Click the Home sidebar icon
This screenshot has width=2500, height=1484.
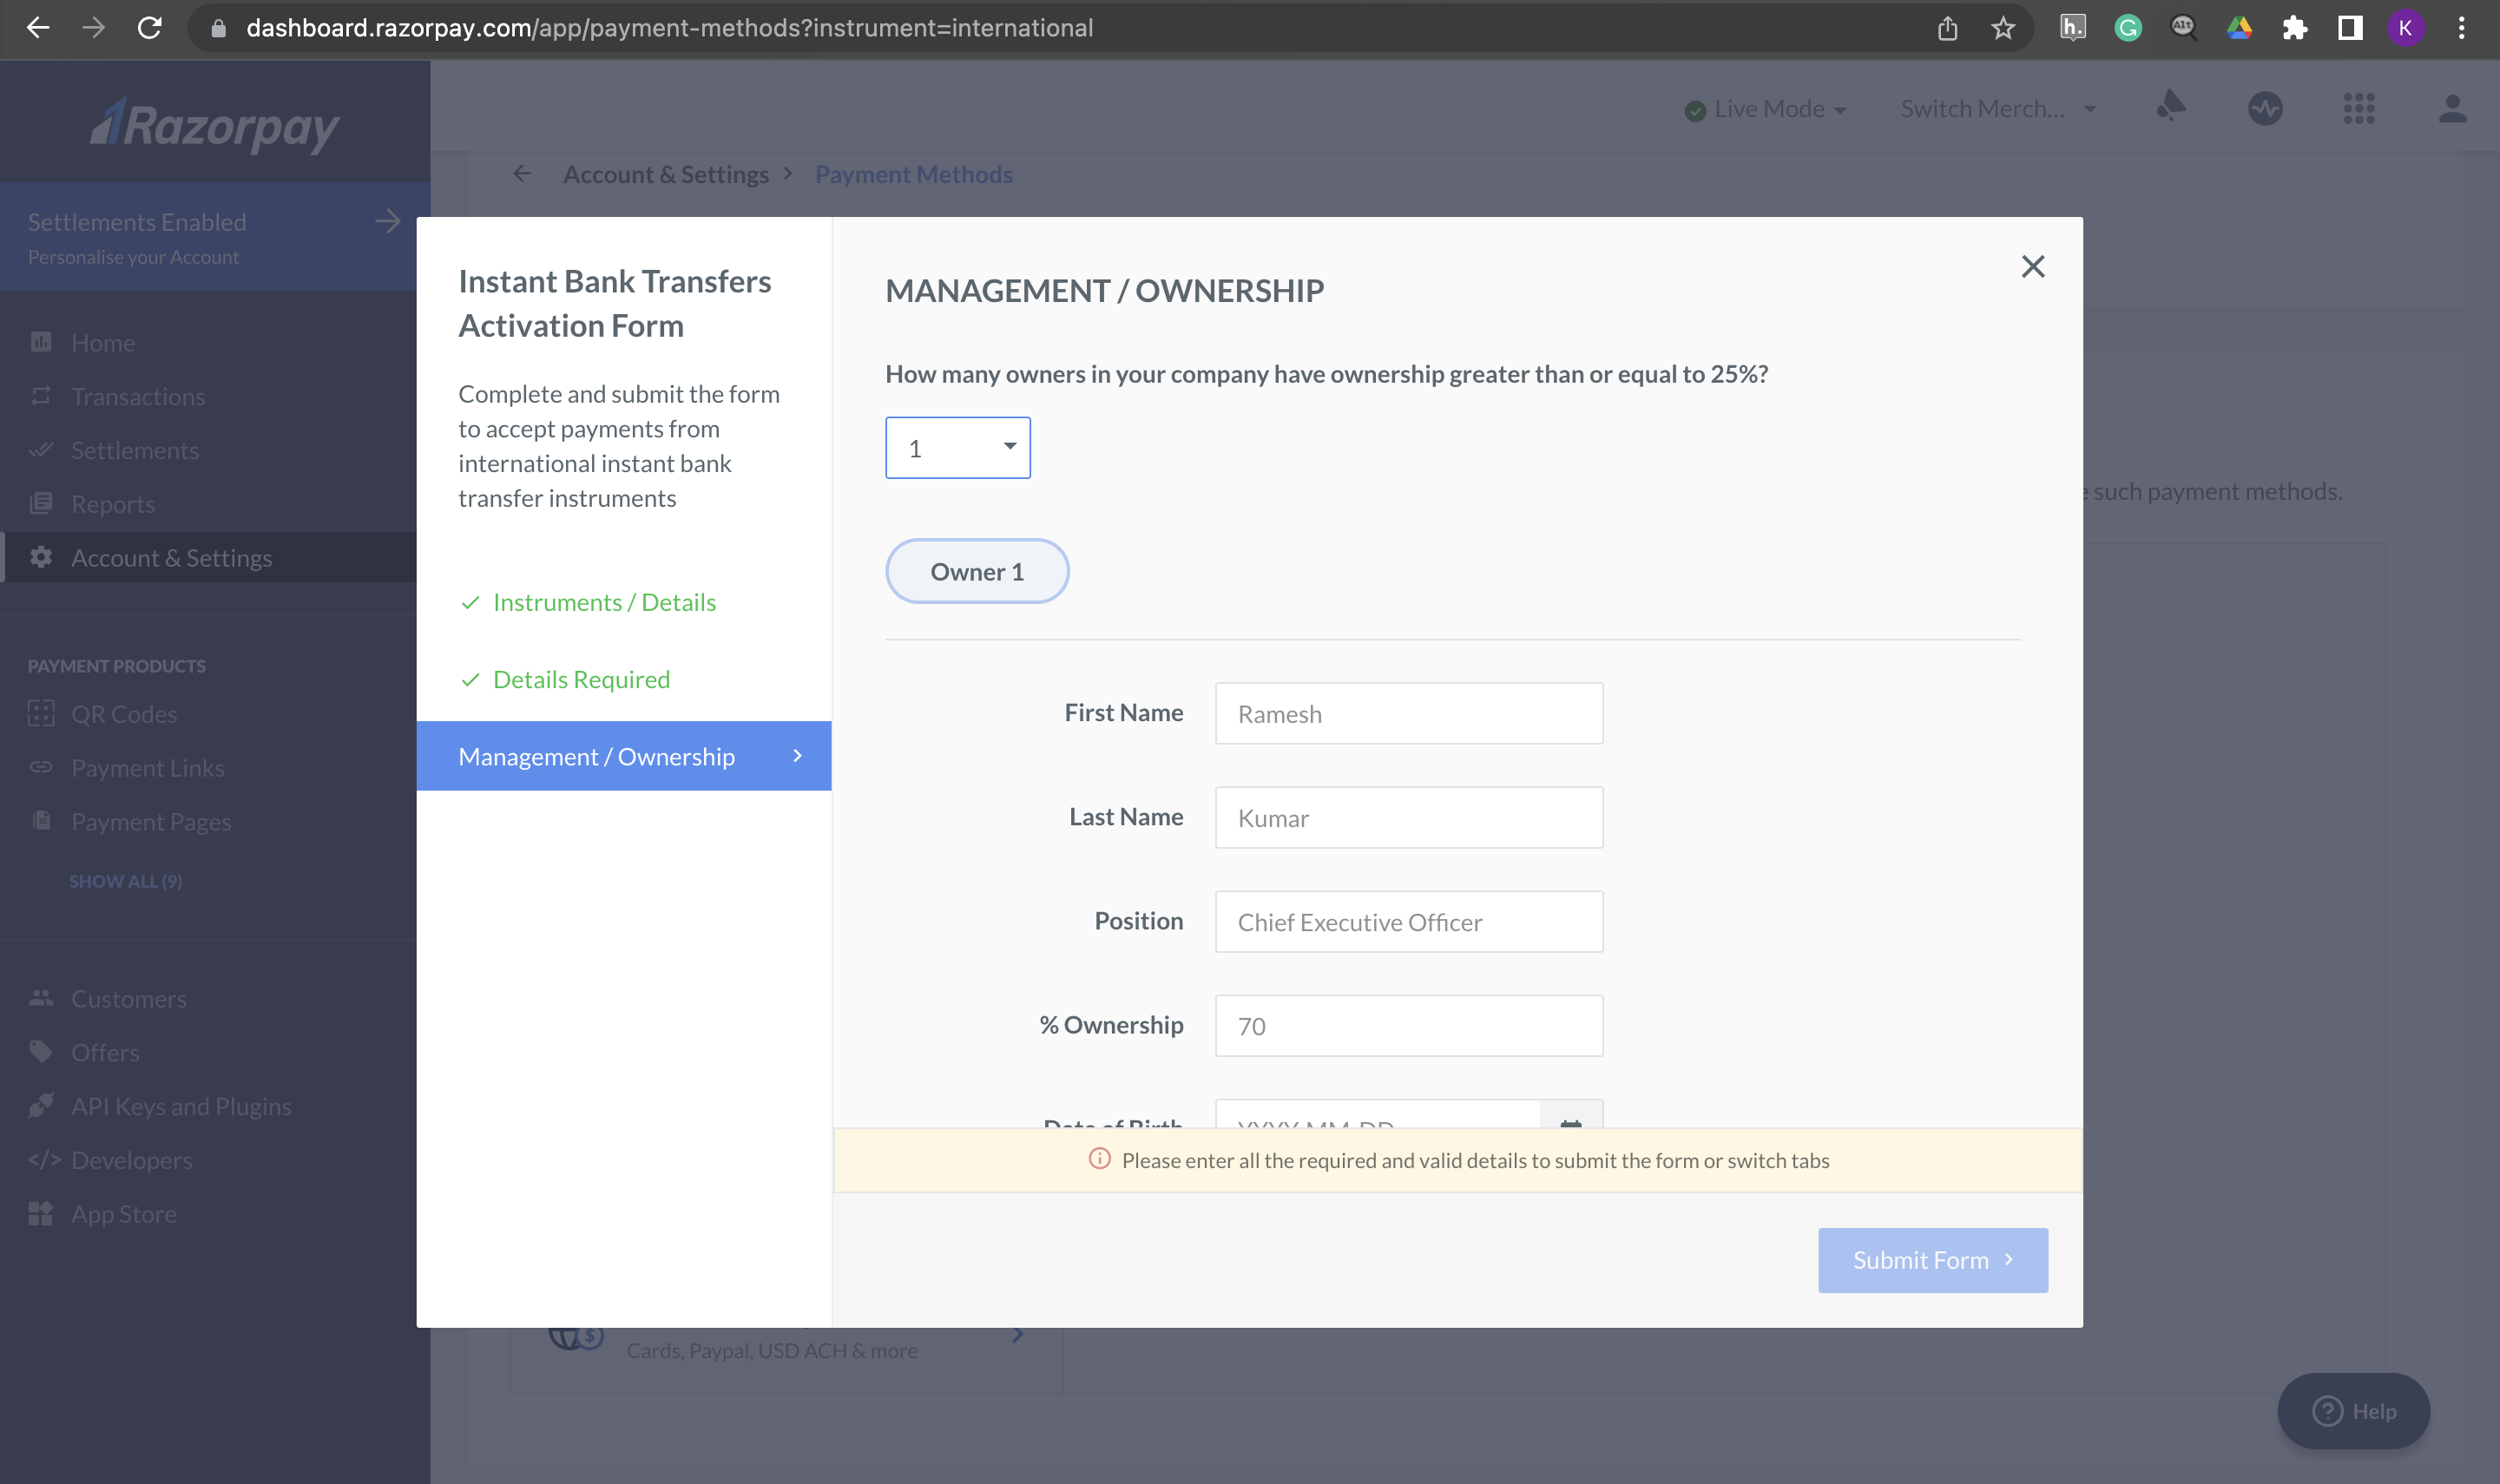click(41, 341)
